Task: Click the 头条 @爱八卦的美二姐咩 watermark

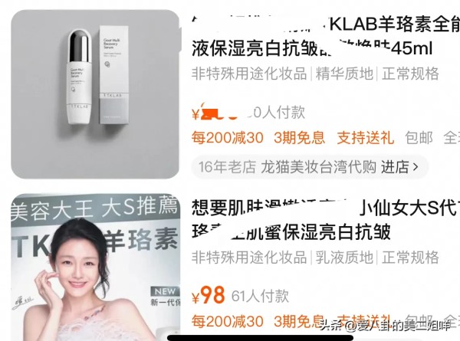Action: click(x=385, y=326)
